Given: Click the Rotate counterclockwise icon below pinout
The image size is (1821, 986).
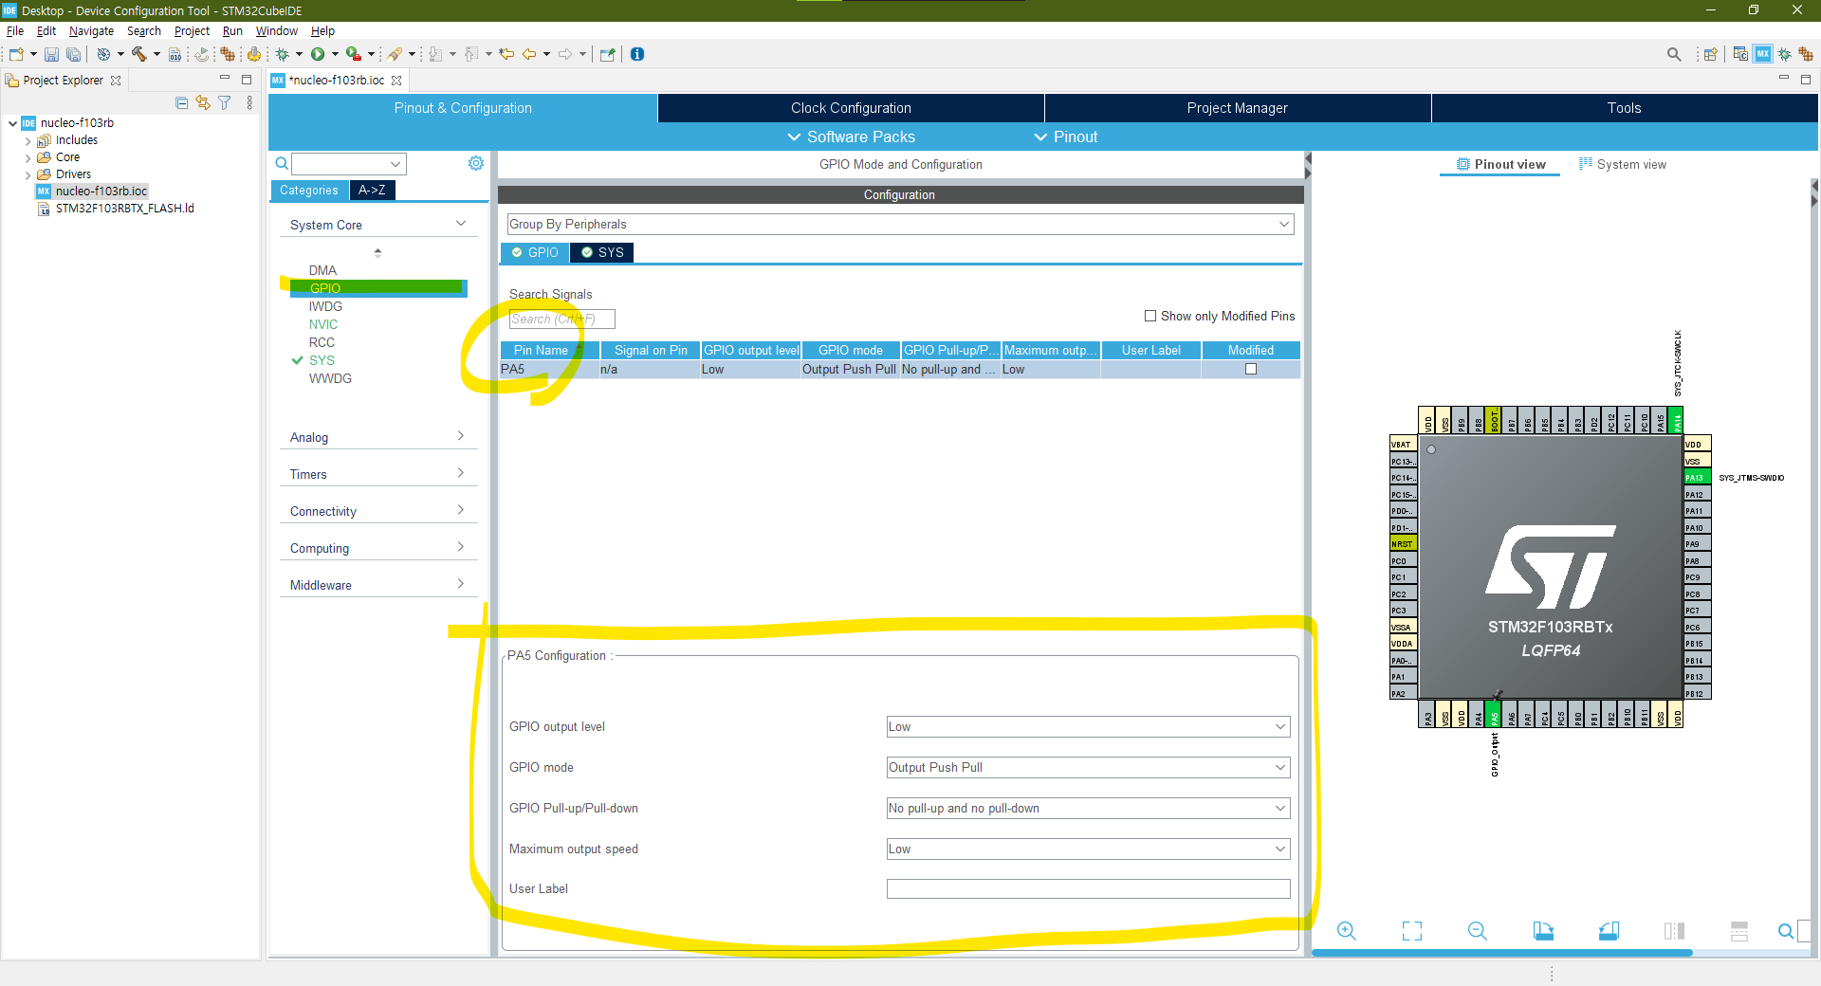Looking at the screenshot, I should pos(1609,931).
